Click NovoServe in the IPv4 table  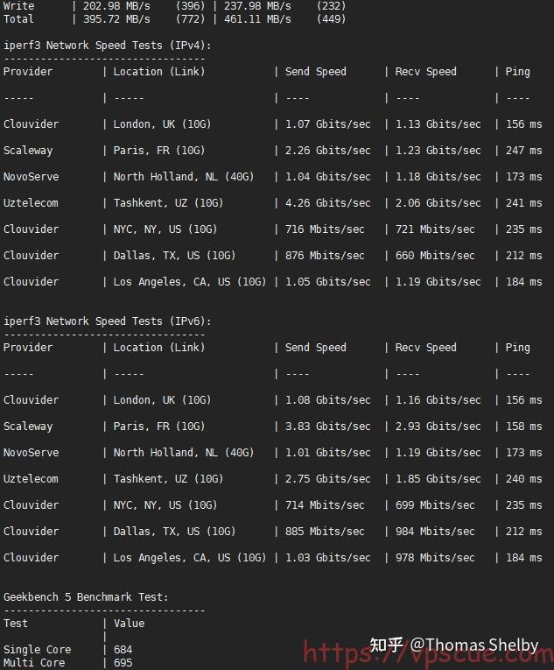click(x=31, y=177)
